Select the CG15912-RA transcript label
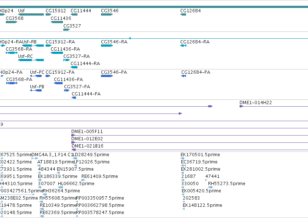308x218 pixels. click(x=60, y=42)
